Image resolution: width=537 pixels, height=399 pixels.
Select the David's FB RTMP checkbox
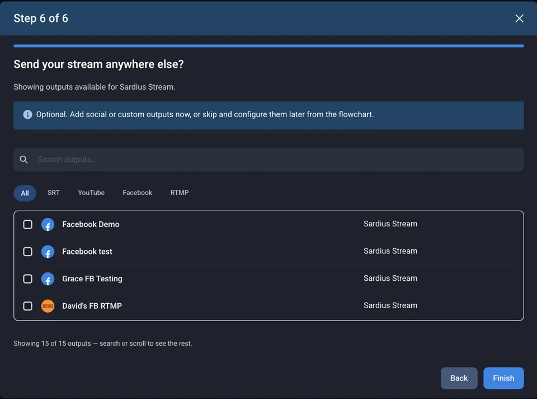[28, 306]
